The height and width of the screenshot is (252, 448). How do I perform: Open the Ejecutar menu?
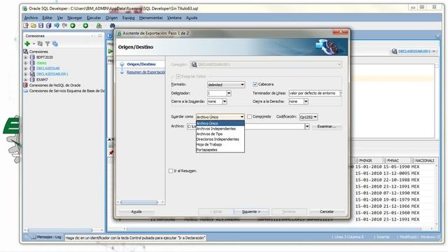(94, 17)
